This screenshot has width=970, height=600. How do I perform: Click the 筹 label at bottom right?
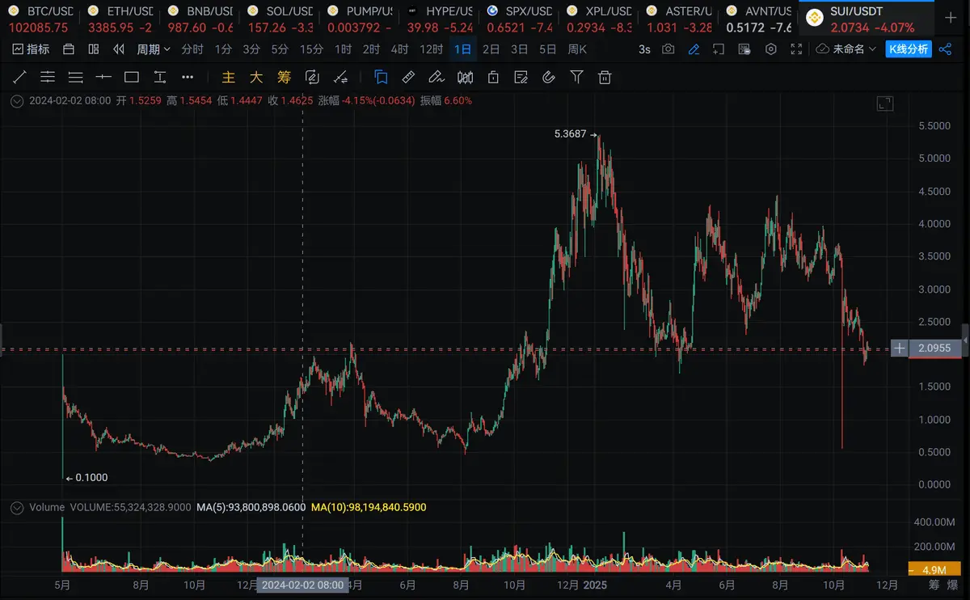pyautogui.click(x=933, y=585)
